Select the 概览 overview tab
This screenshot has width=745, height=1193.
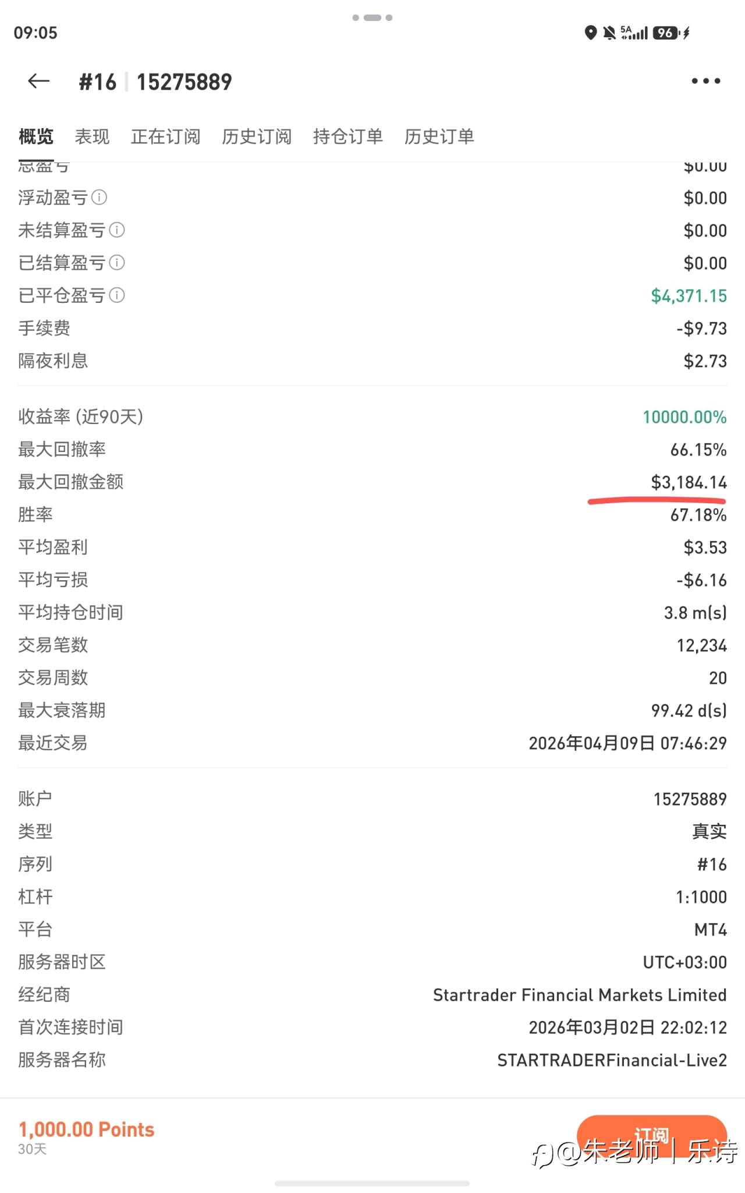coord(36,137)
